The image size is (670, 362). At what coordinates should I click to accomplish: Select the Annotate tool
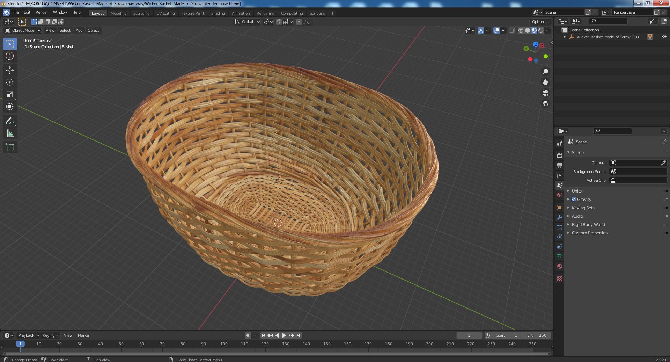click(10, 121)
